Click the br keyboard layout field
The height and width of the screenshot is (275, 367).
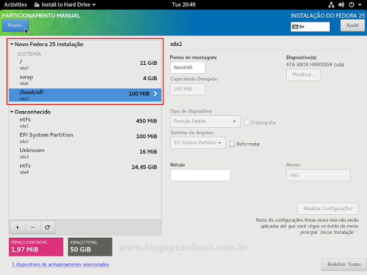[310, 27]
